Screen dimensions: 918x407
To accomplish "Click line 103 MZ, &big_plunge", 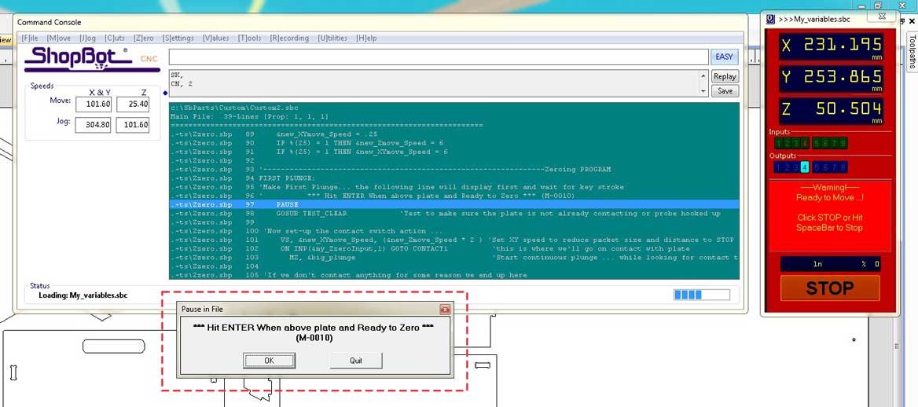I will point(454,257).
